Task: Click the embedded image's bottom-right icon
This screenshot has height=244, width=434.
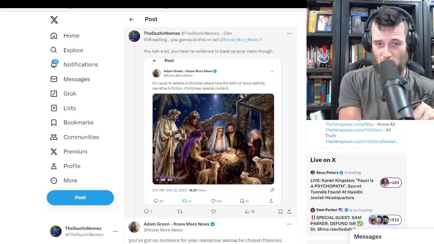Action: click(272, 190)
